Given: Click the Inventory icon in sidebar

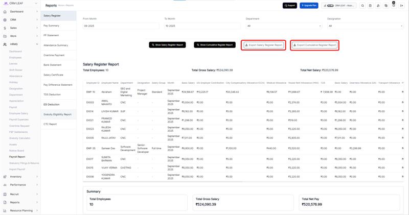Looking at the screenshot, I should [x=5, y=177].
